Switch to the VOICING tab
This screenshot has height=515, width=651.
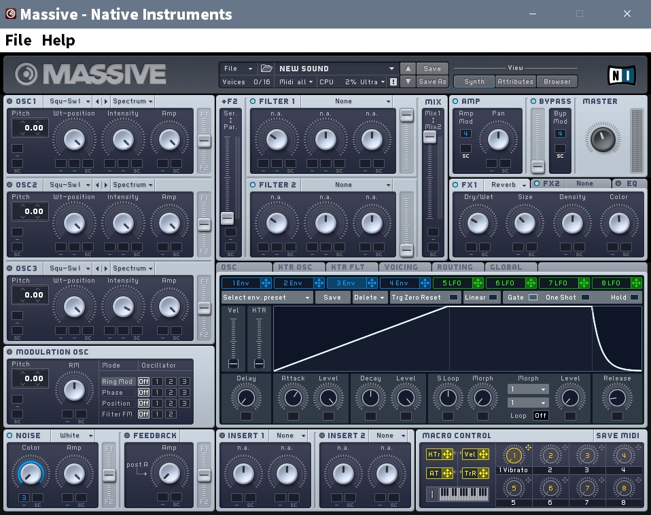(405, 267)
